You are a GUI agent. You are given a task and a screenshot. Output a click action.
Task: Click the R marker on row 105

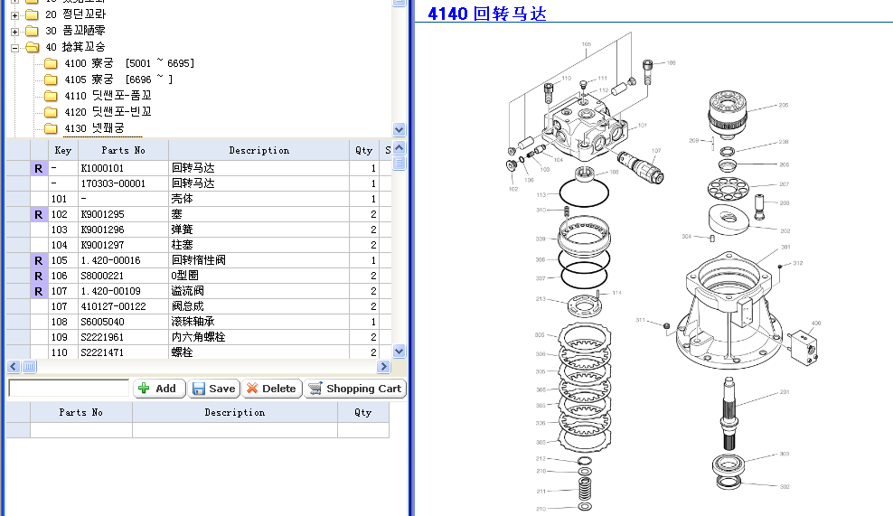pos(38,260)
